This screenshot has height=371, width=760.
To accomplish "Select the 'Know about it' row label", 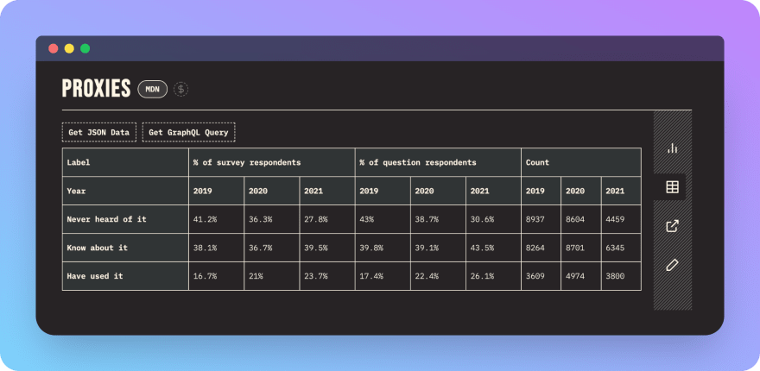I will [125, 248].
